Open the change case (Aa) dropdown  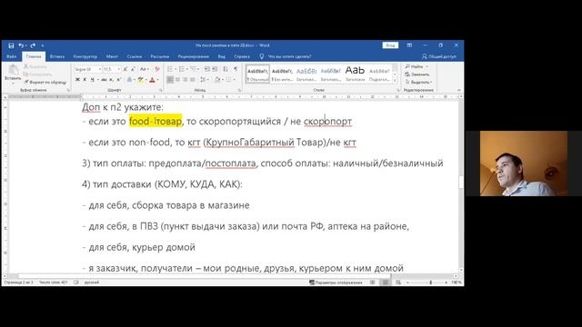(x=144, y=69)
